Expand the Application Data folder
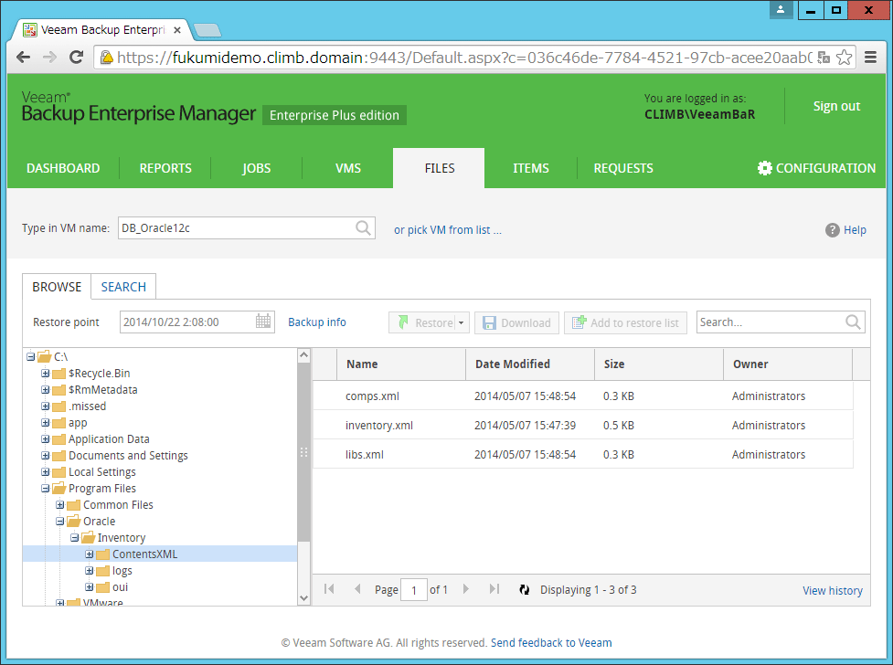 click(x=45, y=439)
